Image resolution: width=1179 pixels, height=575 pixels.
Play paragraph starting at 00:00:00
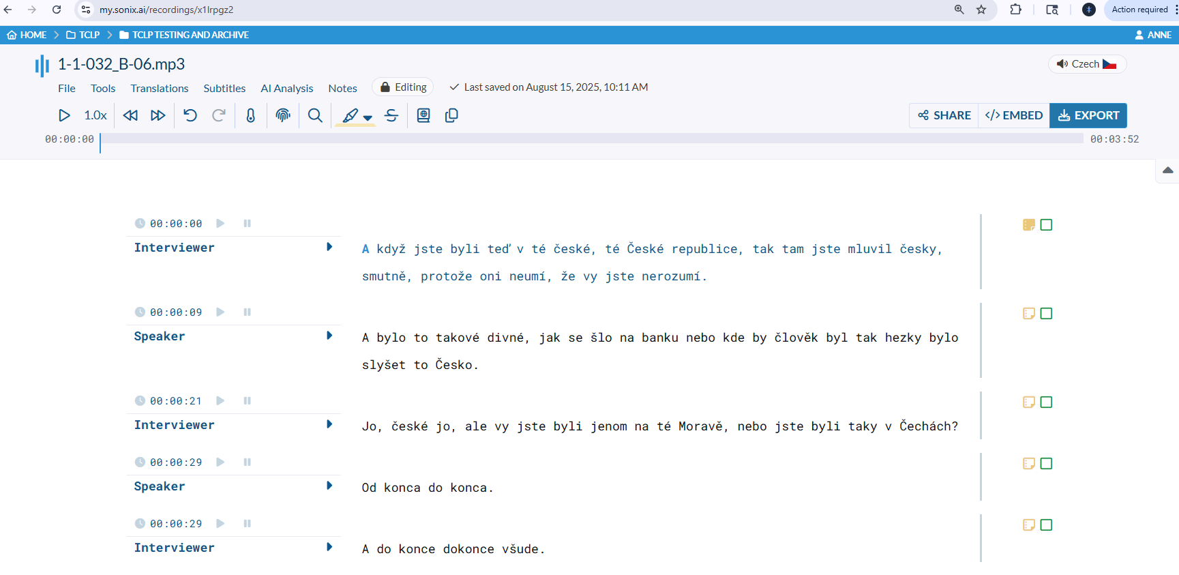220,223
